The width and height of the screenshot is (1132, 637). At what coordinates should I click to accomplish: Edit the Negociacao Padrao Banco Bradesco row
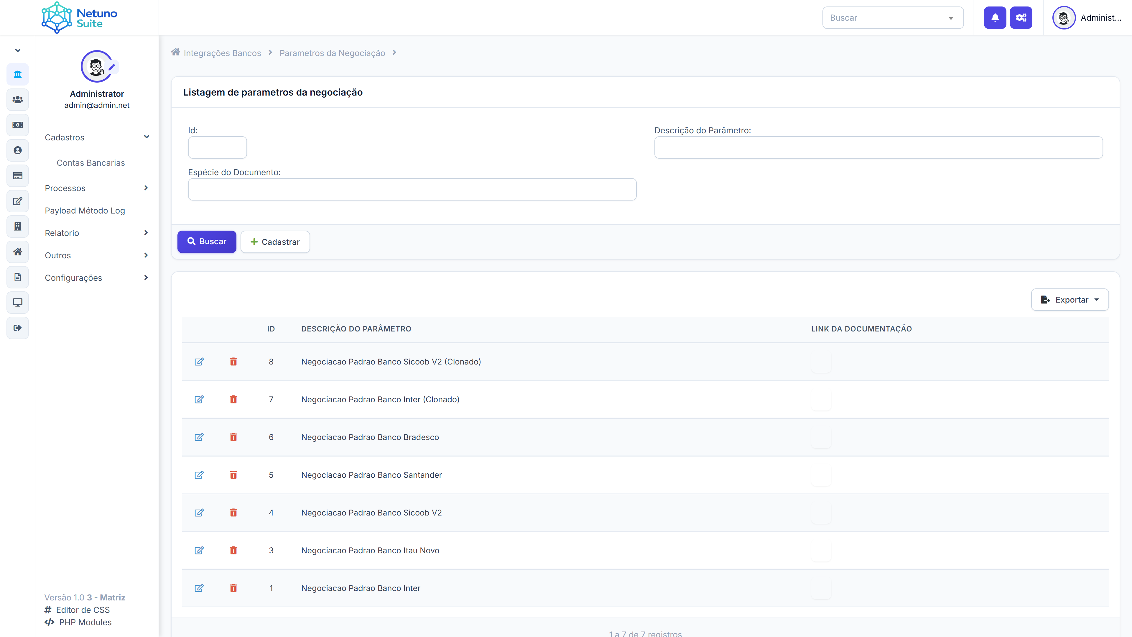199,437
